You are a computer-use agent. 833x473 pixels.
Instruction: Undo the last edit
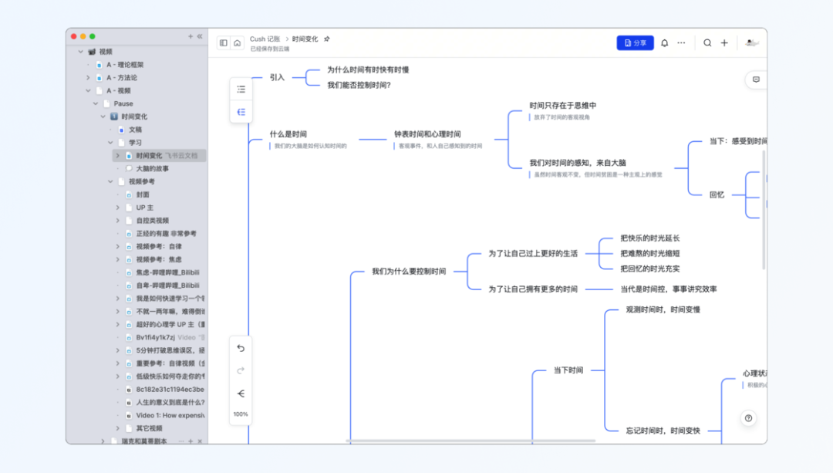(241, 348)
